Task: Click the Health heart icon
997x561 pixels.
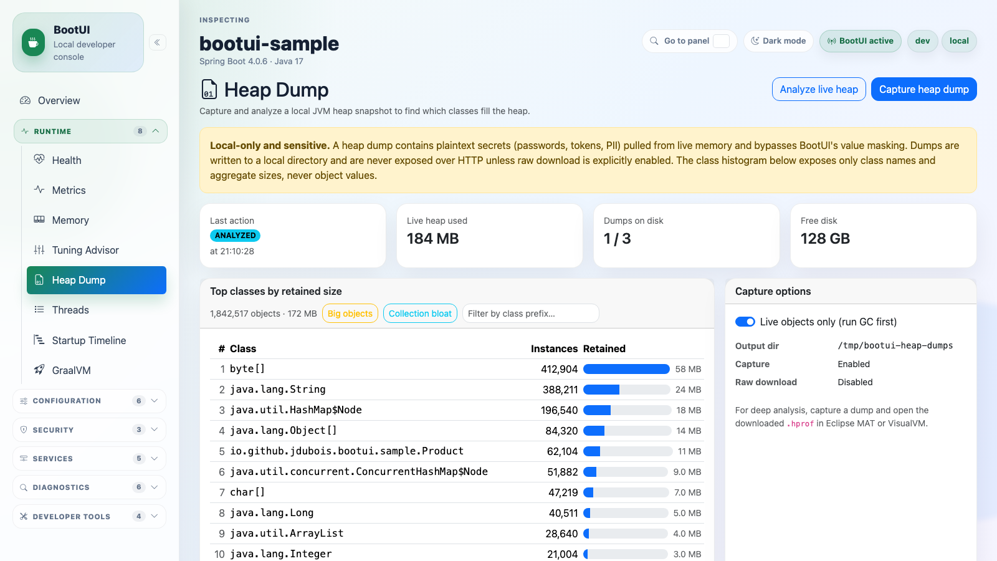Action: (x=39, y=160)
